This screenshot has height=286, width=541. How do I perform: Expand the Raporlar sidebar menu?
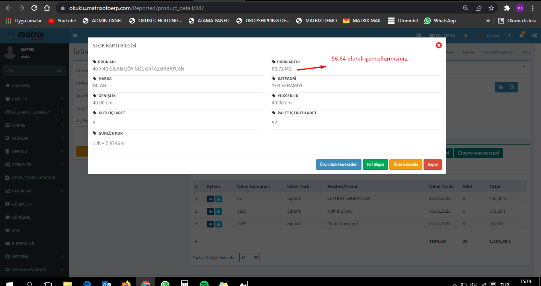(34, 191)
